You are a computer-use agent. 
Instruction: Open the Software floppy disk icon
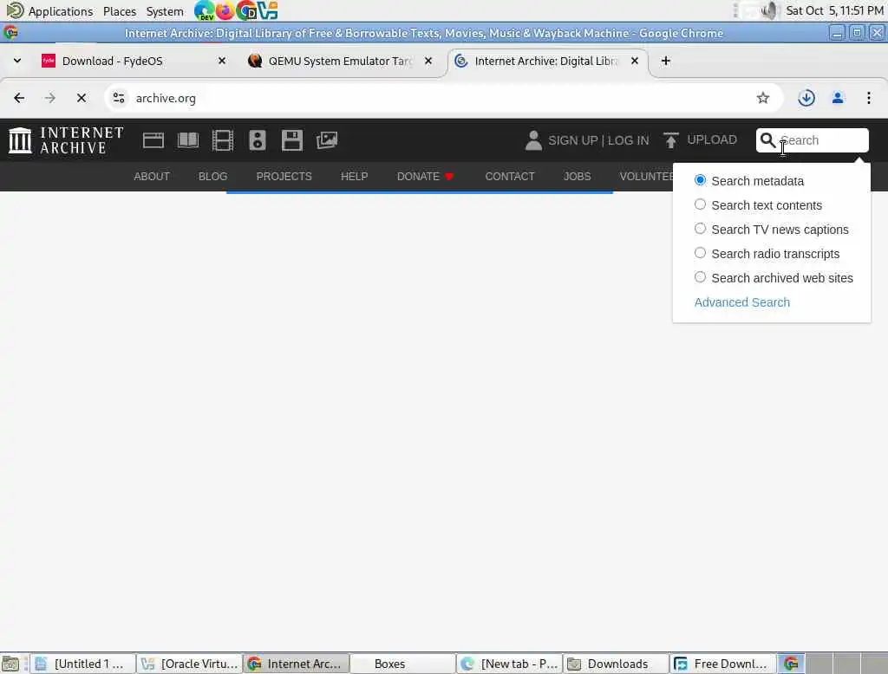point(291,139)
